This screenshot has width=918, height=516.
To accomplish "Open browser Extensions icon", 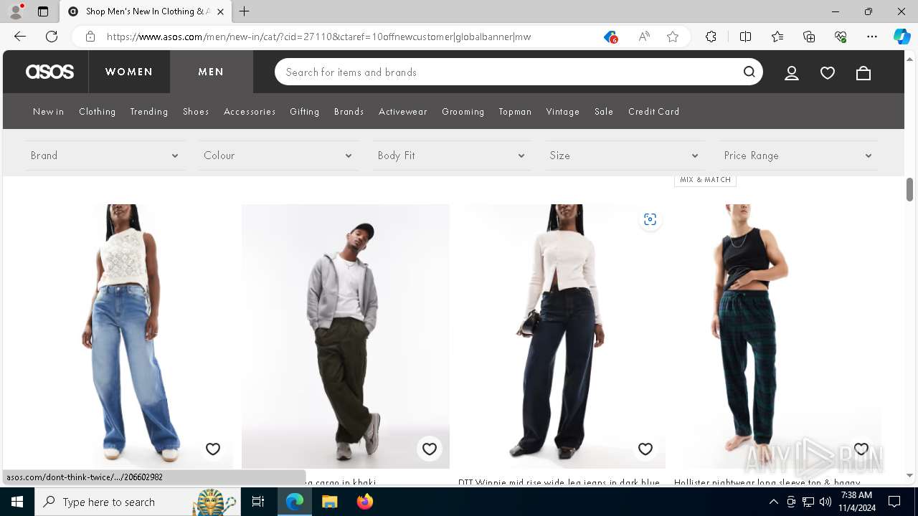I will [x=711, y=37].
